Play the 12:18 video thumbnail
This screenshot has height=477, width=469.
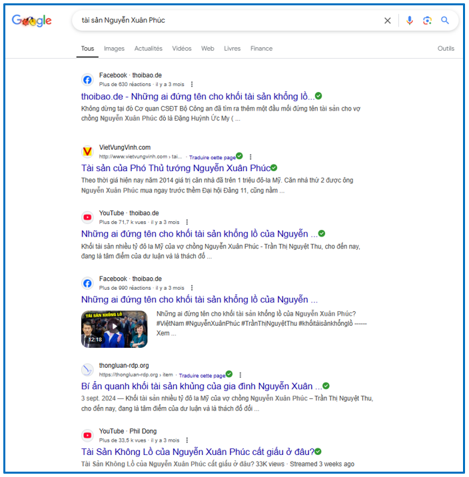point(114,328)
